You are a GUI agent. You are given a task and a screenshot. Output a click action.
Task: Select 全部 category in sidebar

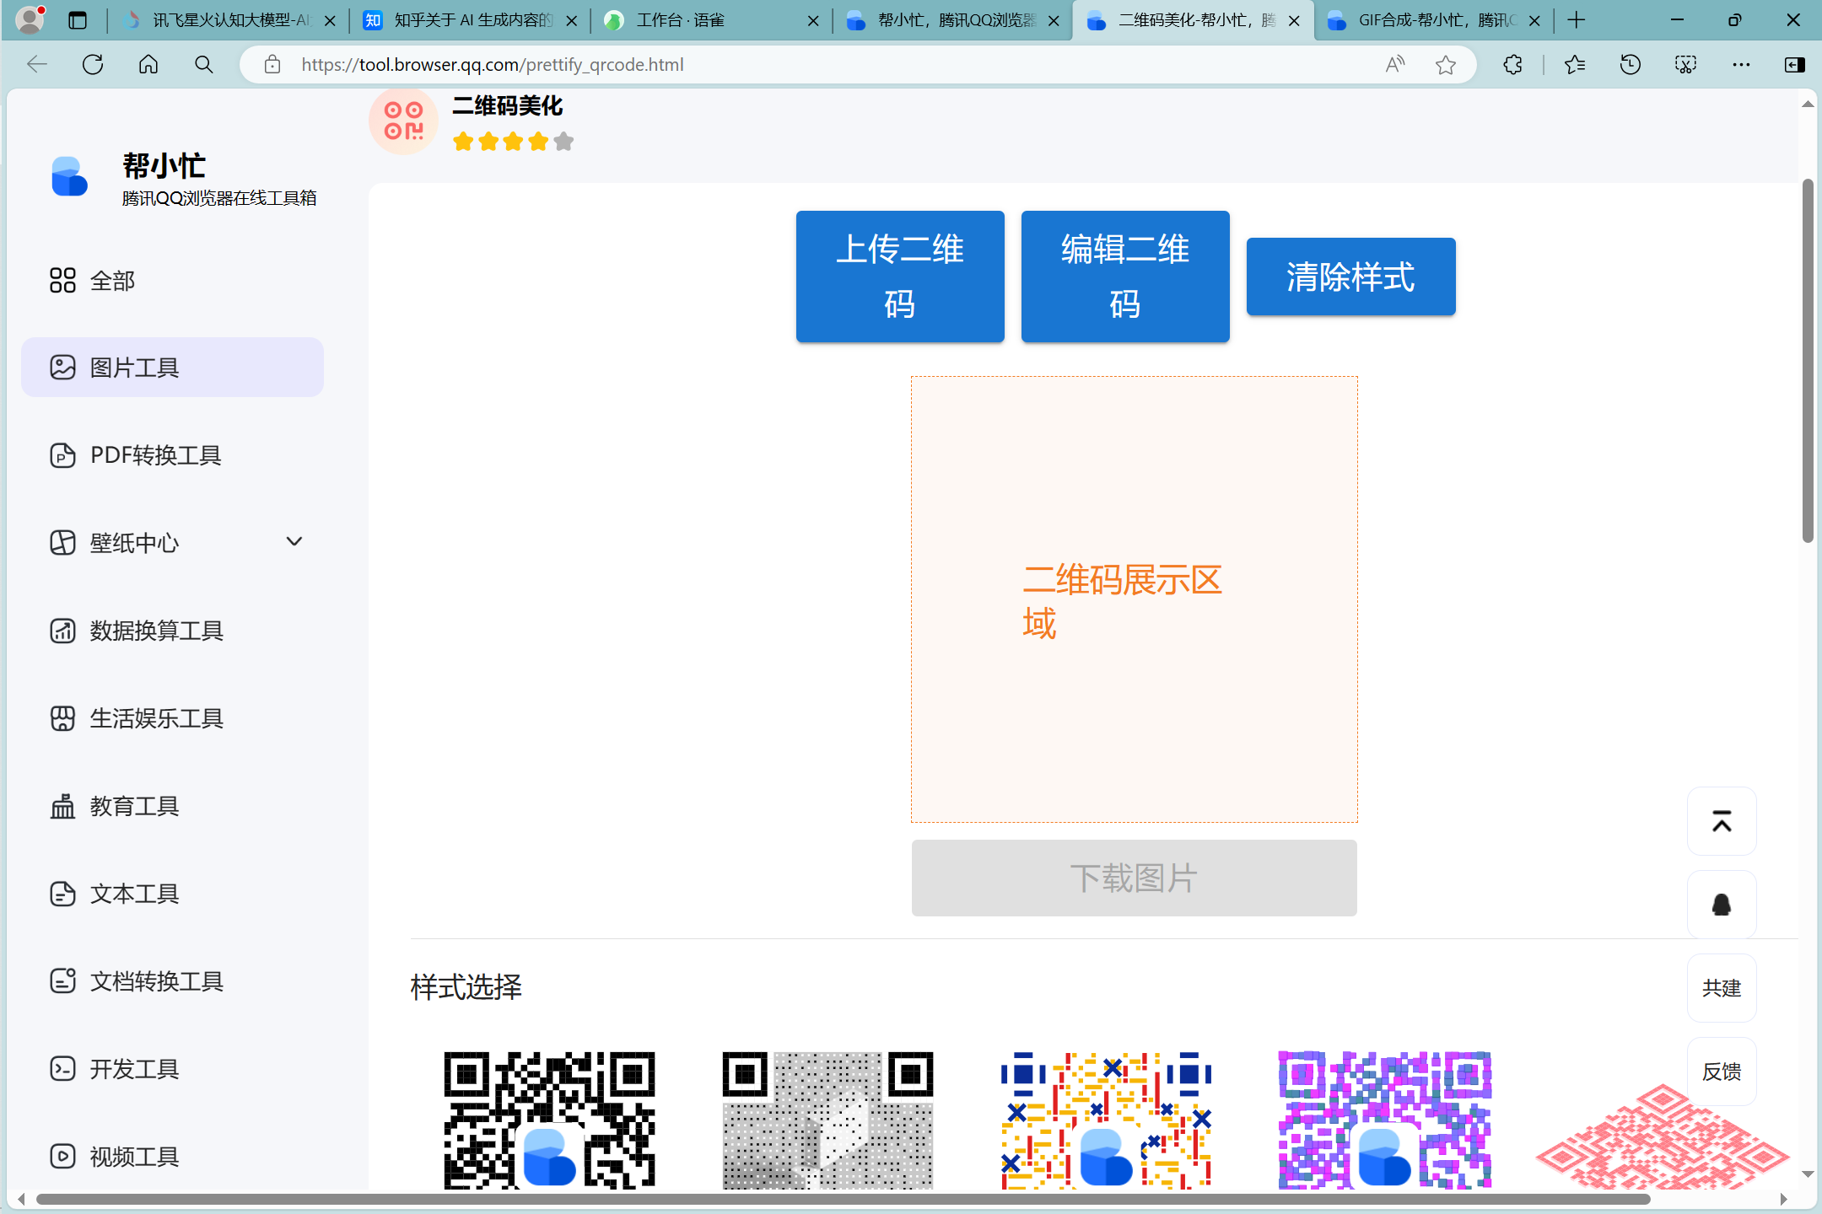coord(172,281)
